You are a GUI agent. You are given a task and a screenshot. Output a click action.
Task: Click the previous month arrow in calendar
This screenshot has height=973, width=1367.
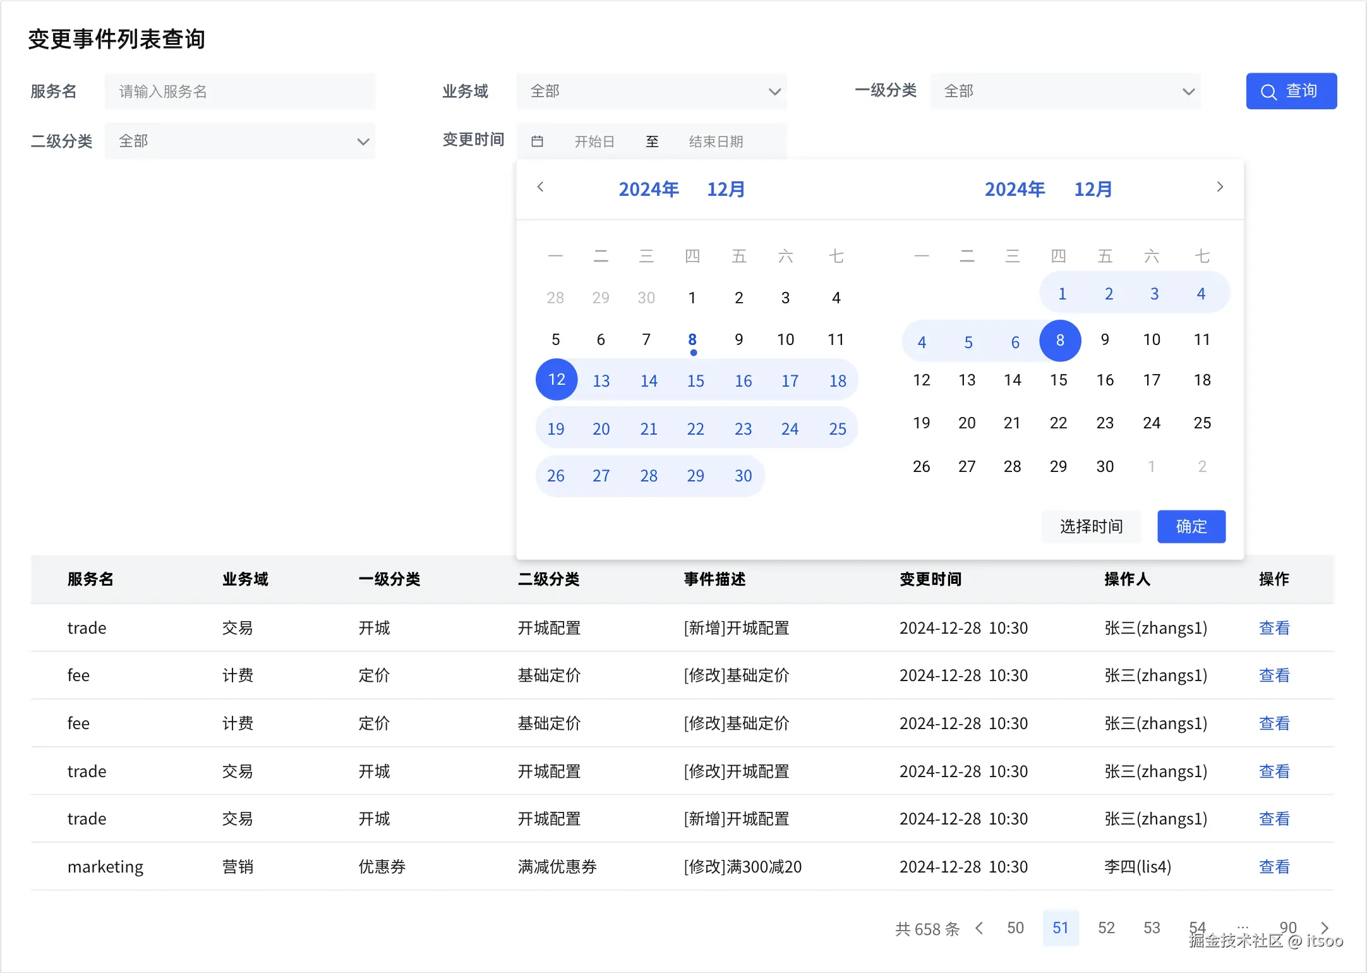tap(540, 187)
